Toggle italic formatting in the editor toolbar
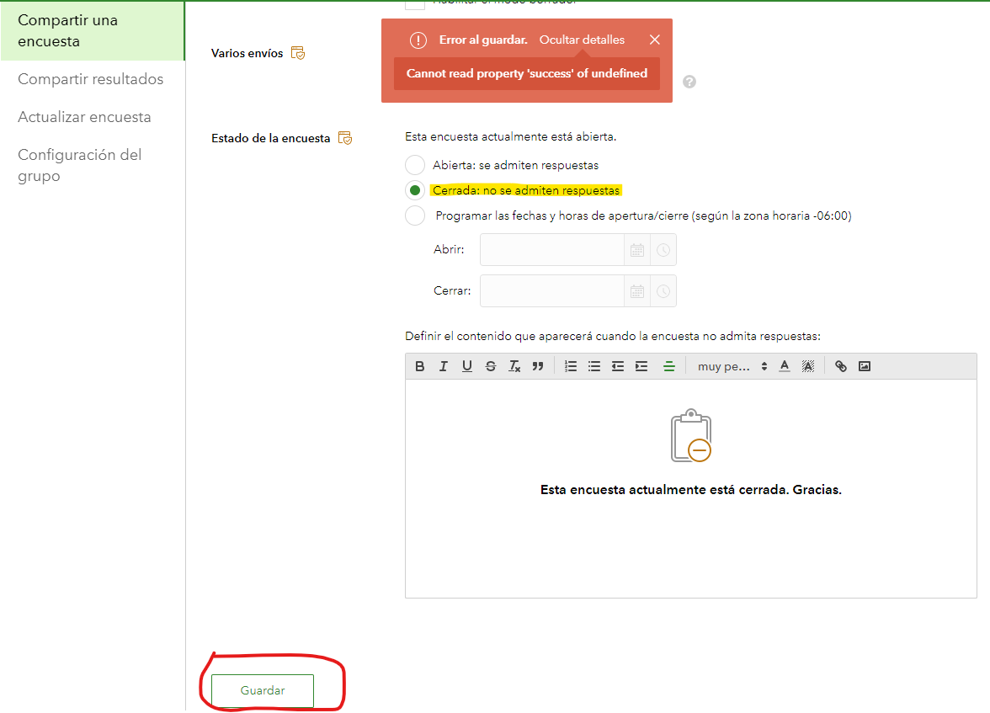The height and width of the screenshot is (713, 990). click(x=443, y=366)
